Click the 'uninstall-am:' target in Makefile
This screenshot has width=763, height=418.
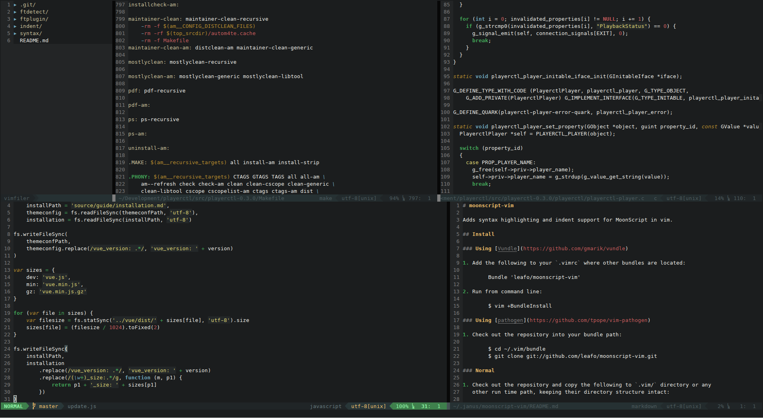[x=149, y=148]
